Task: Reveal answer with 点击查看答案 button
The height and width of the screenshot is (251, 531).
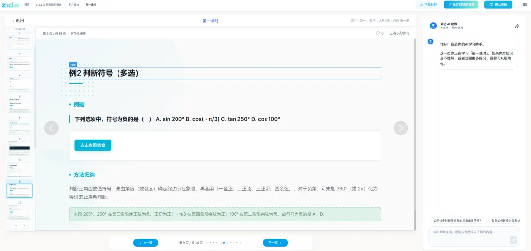Action: (x=93, y=145)
